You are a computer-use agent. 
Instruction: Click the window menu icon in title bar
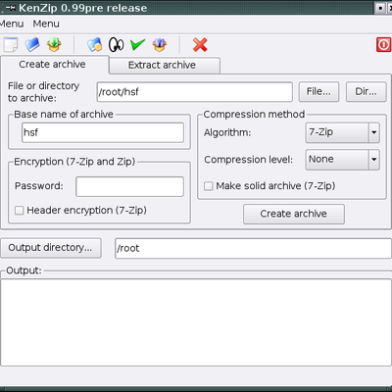pyautogui.click(x=10, y=8)
